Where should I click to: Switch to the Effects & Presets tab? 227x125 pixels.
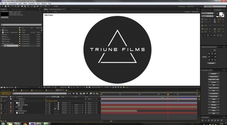207,10
